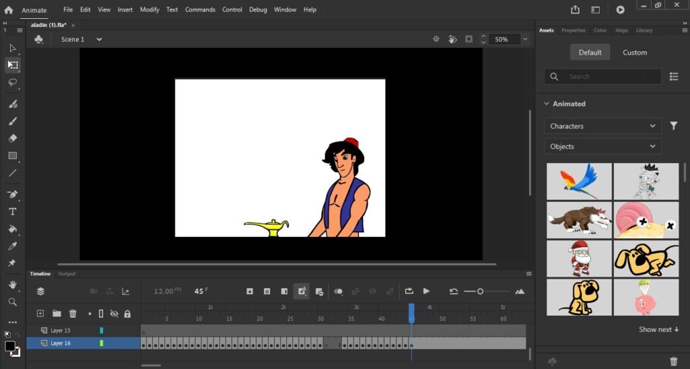
Task: Click the black stroke color swatch
Action: (9, 345)
